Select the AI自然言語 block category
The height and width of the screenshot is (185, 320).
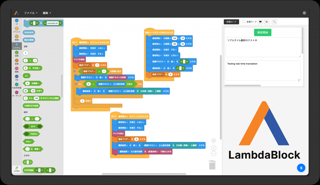tap(17, 86)
